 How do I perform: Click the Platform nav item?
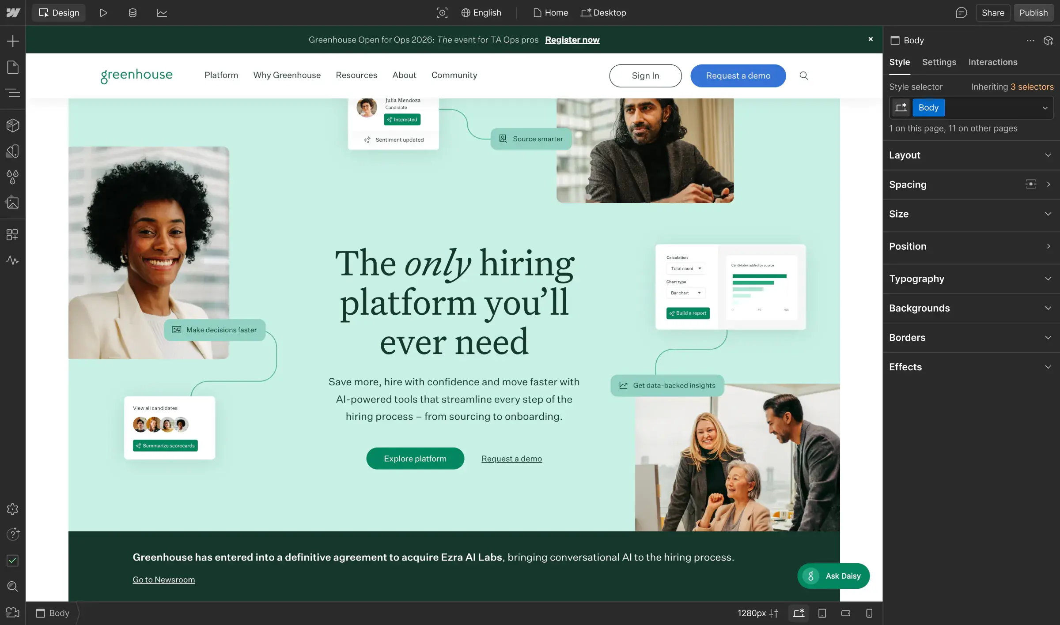click(x=221, y=75)
